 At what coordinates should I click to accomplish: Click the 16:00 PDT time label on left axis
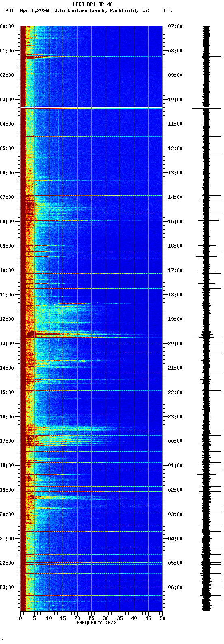[7, 417]
